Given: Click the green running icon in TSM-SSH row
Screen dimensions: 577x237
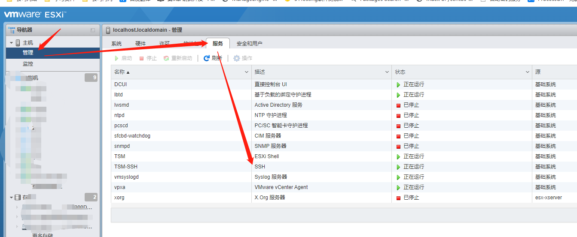Looking at the screenshot, I should click(398, 167).
